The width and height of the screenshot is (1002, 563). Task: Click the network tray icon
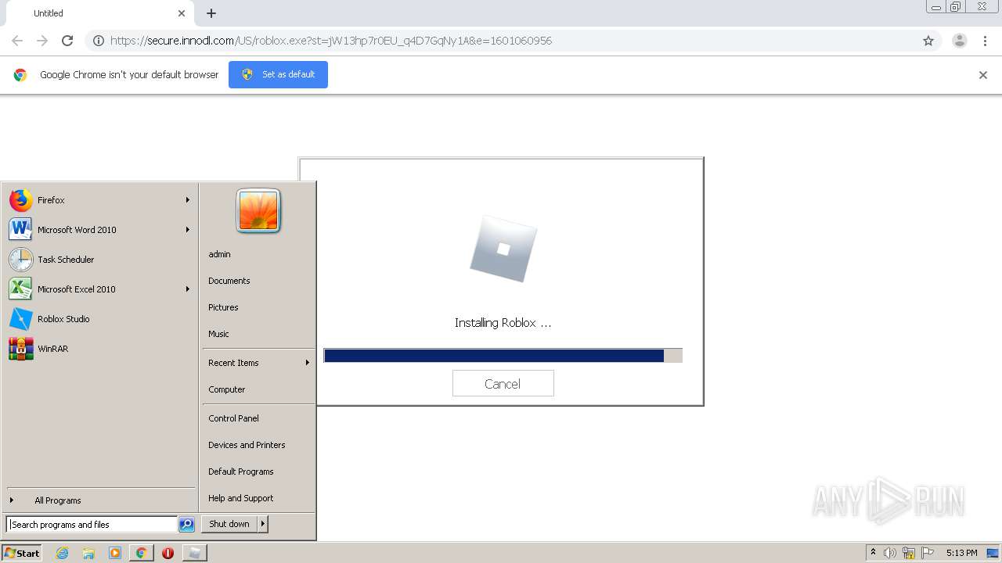[x=909, y=553]
